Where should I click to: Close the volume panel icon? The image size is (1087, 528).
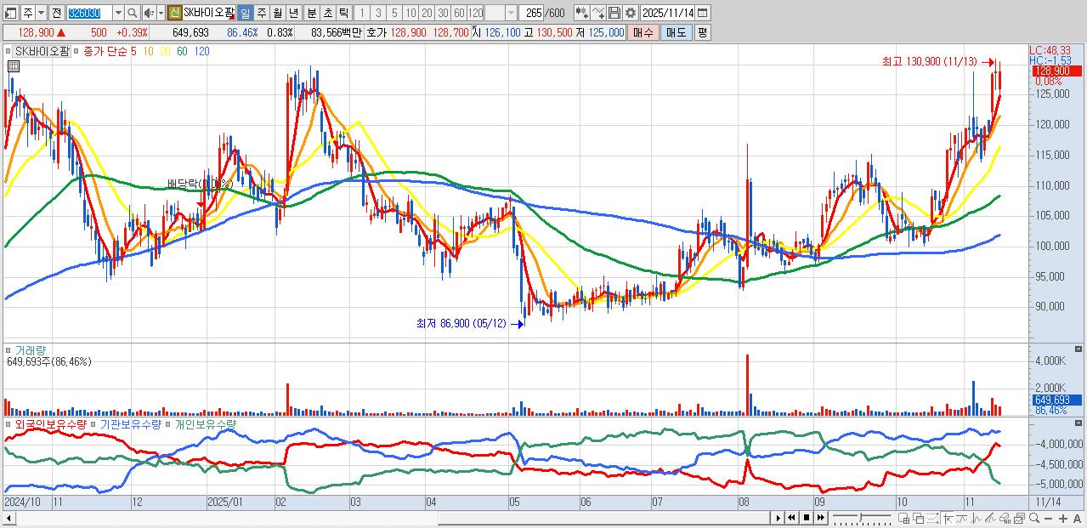coord(1079,349)
